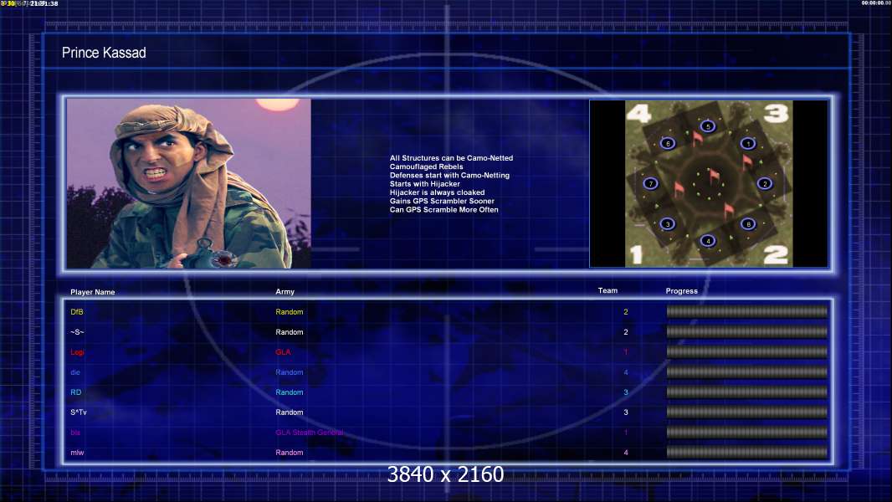892x502 pixels.
Task: Click the red flag at minimap center
Action: [714, 176]
